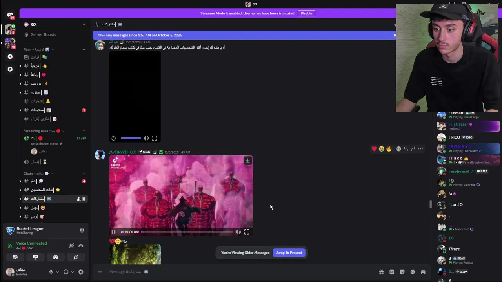502x282 pixels.
Task: Click the new messages since October 5 banner
Action: (243, 35)
